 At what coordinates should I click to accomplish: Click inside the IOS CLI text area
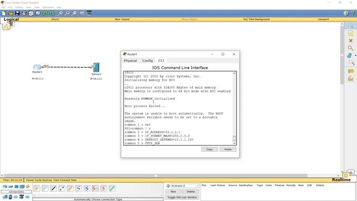pyautogui.click(x=178, y=108)
